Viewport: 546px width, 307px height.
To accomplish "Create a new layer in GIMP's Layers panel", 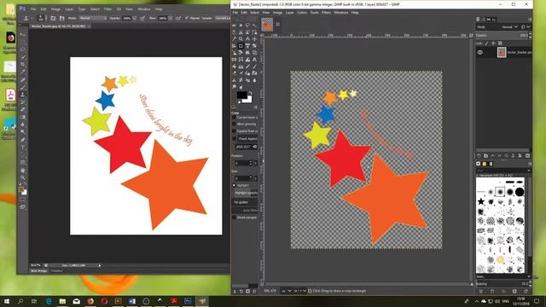I will [479, 155].
